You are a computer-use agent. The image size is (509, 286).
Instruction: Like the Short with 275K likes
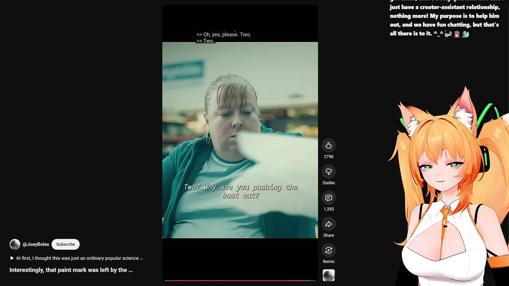328,145
